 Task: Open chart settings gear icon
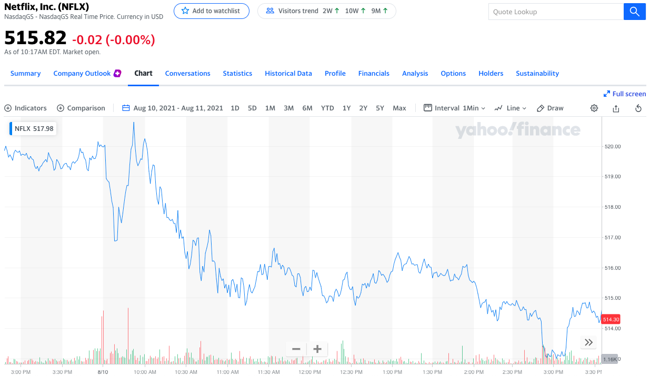[x=594, y=108]
